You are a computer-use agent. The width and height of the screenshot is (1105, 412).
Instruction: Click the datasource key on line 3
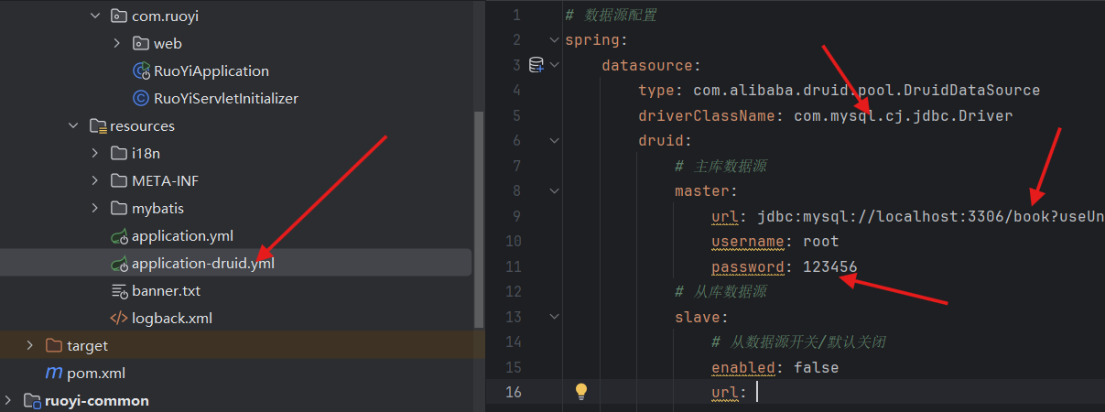[x=647, y=65]
